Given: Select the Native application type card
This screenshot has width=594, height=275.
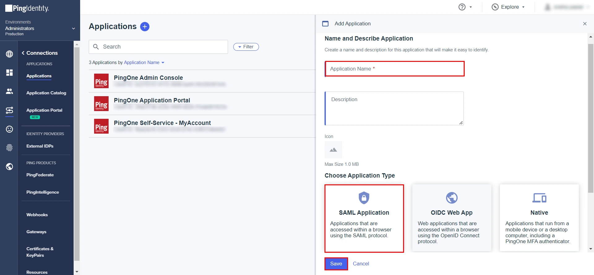Looking at the screenshot, I should point(539,218).
